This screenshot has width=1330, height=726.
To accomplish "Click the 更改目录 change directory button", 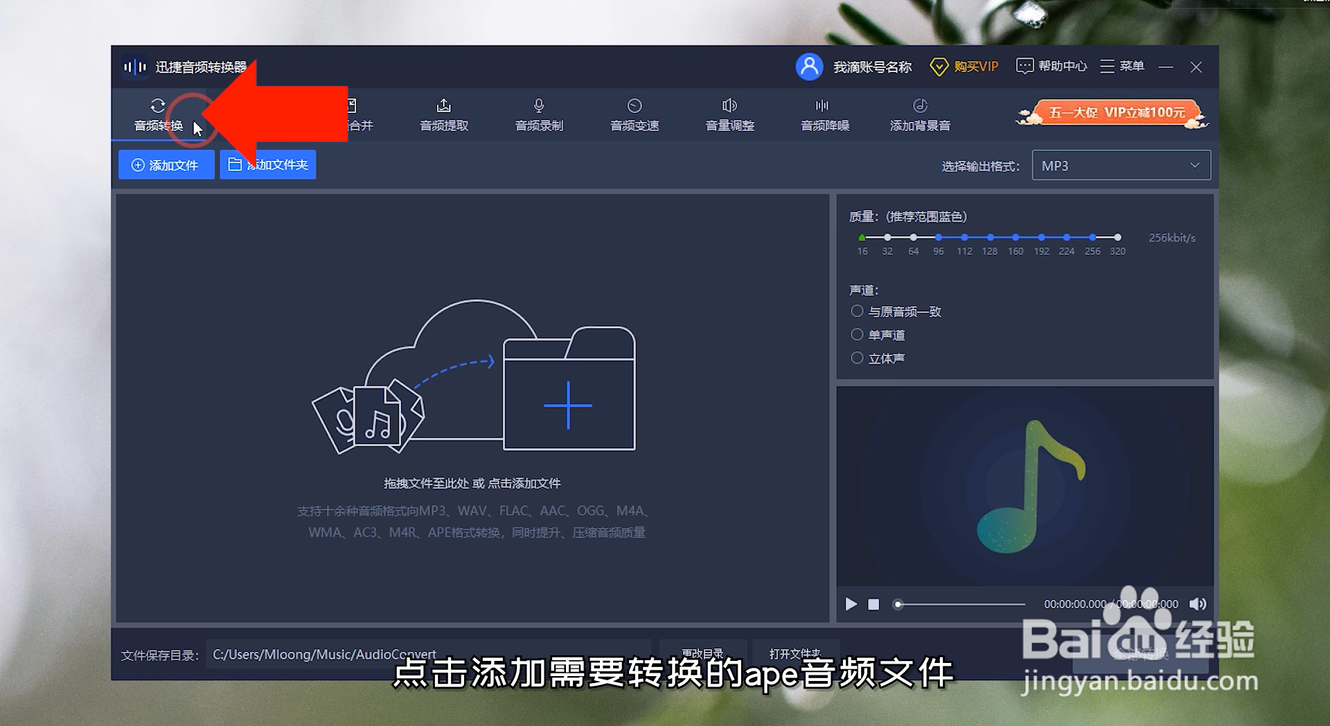I will [702, 654].
